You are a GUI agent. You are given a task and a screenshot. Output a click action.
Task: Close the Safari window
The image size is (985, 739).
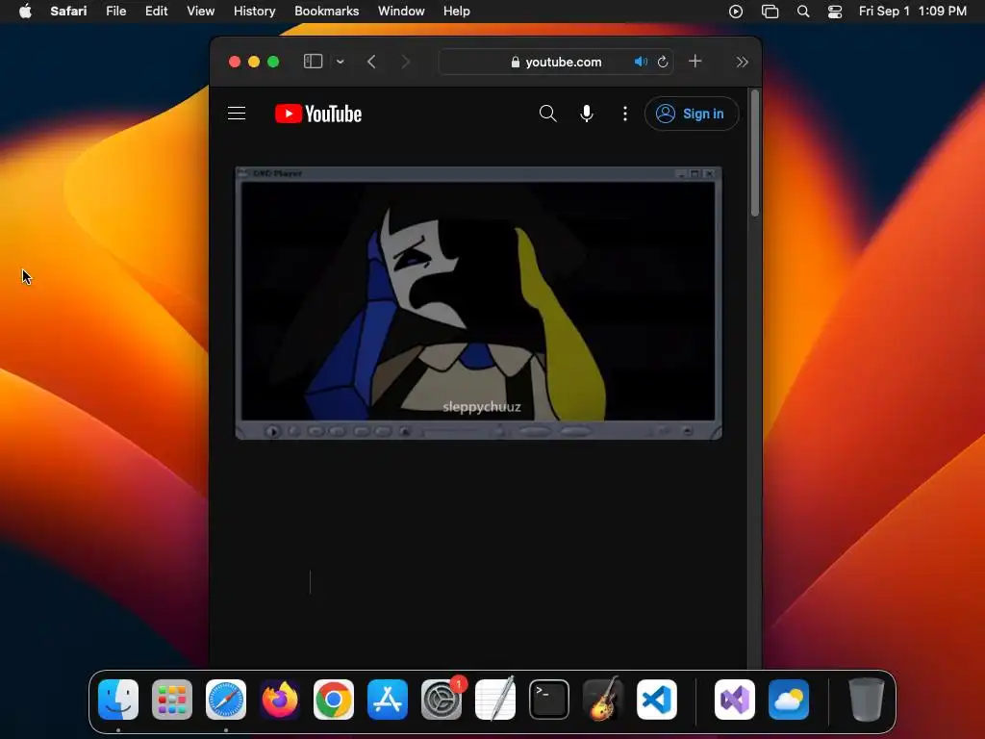coord(235,62)
